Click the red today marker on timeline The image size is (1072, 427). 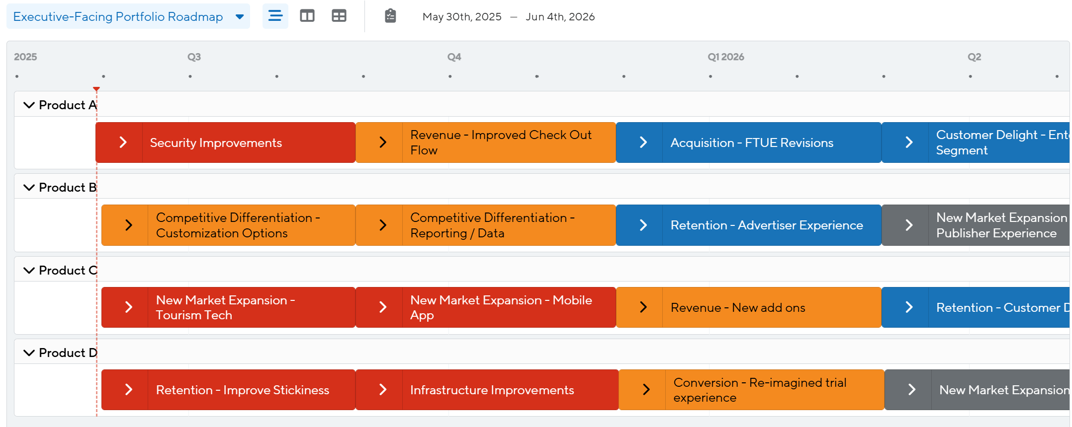point(96,89)
